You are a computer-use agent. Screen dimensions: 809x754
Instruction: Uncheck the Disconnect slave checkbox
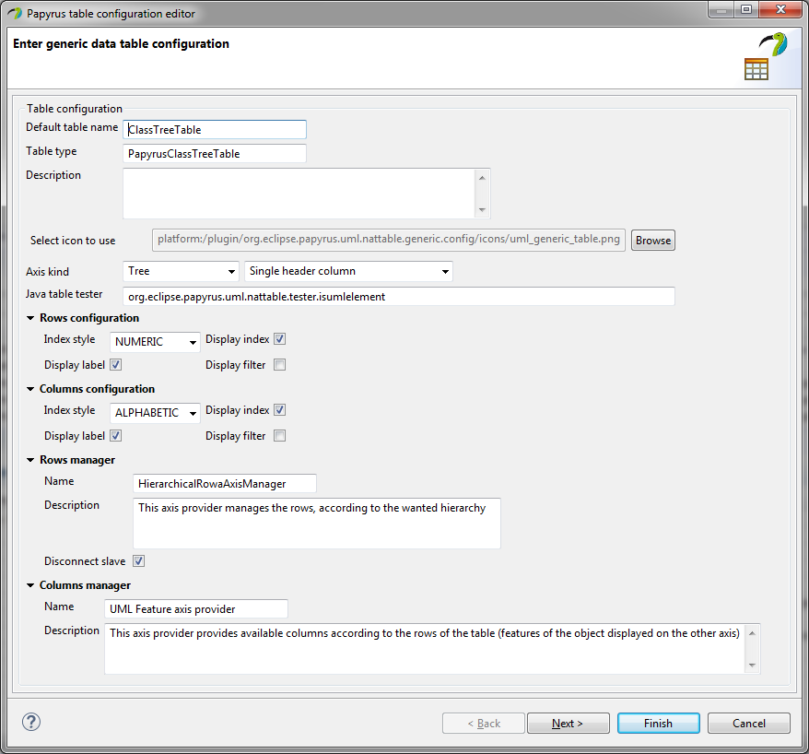point(138,561)
